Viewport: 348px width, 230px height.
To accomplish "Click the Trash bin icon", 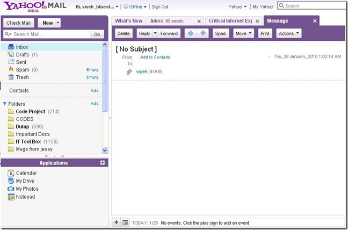I will (11, 77).
